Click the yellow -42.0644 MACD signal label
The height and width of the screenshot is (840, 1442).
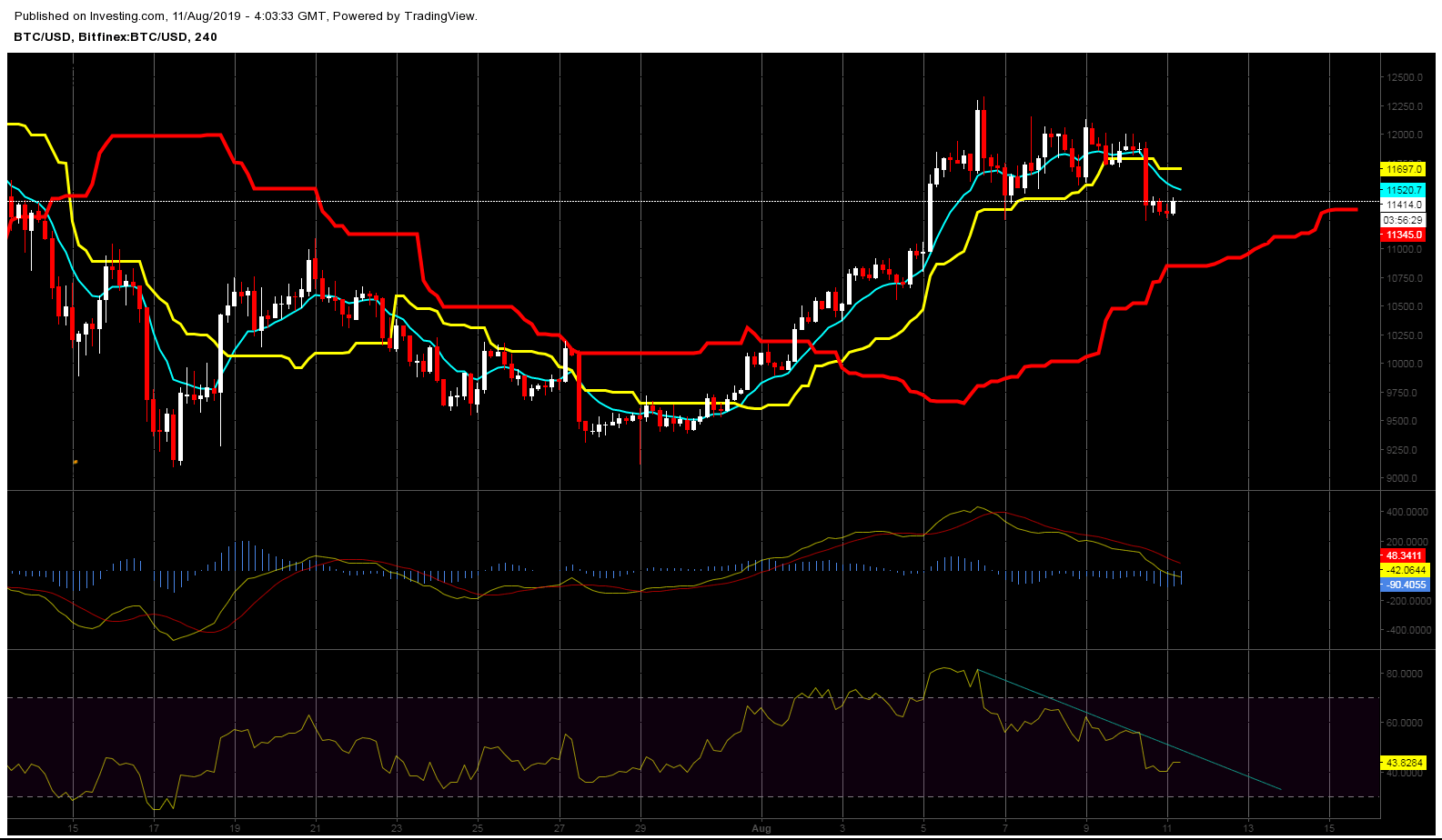[x=1403, y=570]
